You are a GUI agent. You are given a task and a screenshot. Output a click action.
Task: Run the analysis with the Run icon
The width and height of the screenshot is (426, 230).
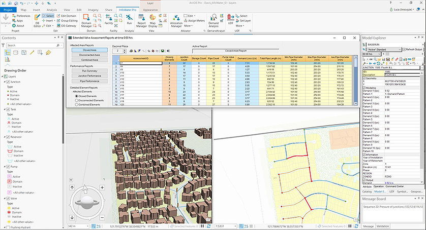click(129, 20)
